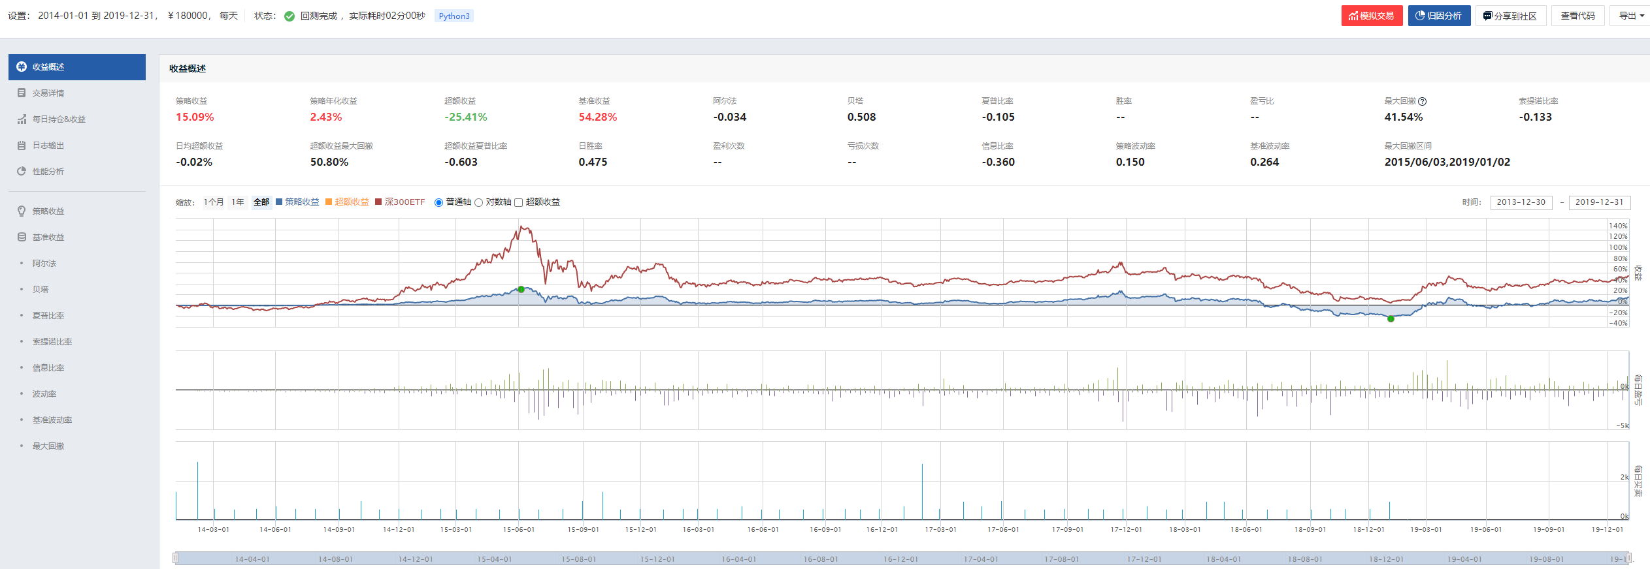The width and height of the screenshot is (1650, 569).
Task: Click the 夏普比率 value -0.105
Action: (x=998, y=117)
